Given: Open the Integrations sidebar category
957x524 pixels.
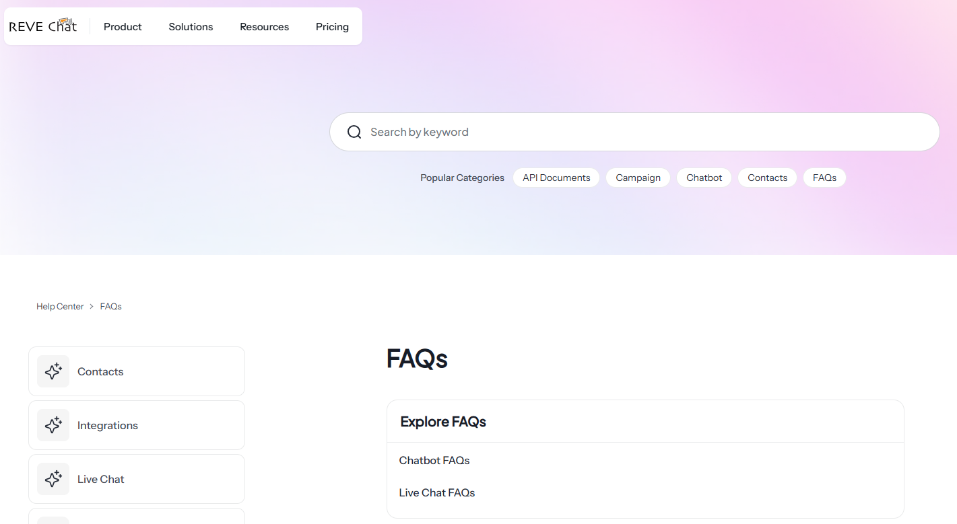Looking at the screenshot, I should click(x=137, y=425).
